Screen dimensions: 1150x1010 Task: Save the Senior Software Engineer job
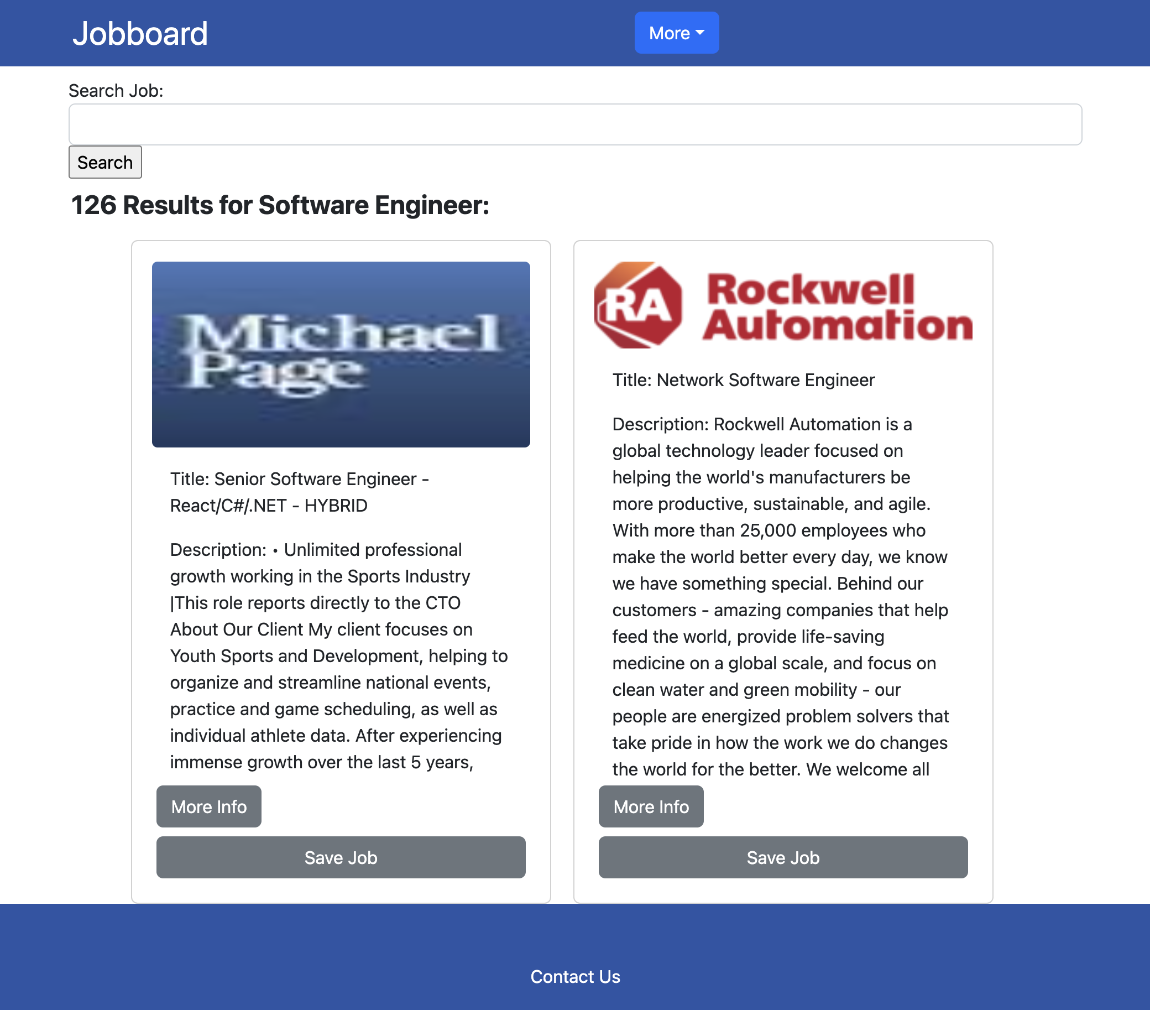(x=341, y=857)
